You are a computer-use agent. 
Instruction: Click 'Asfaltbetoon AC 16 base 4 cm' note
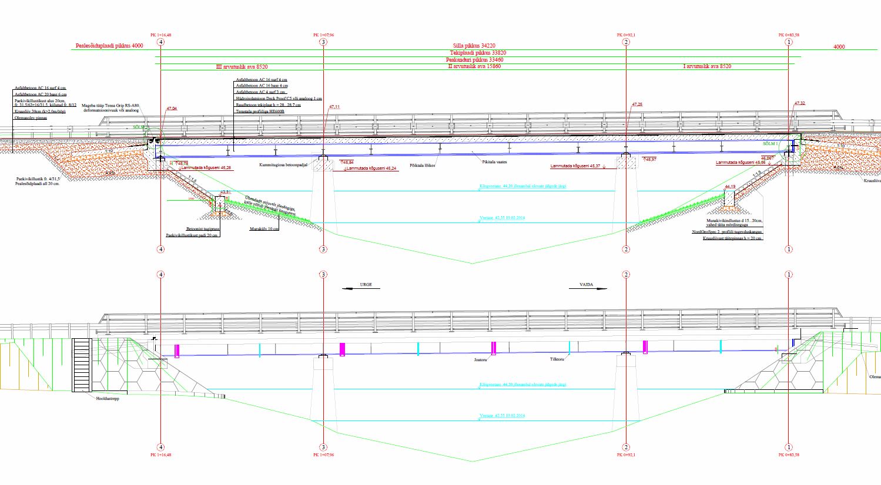262,86
